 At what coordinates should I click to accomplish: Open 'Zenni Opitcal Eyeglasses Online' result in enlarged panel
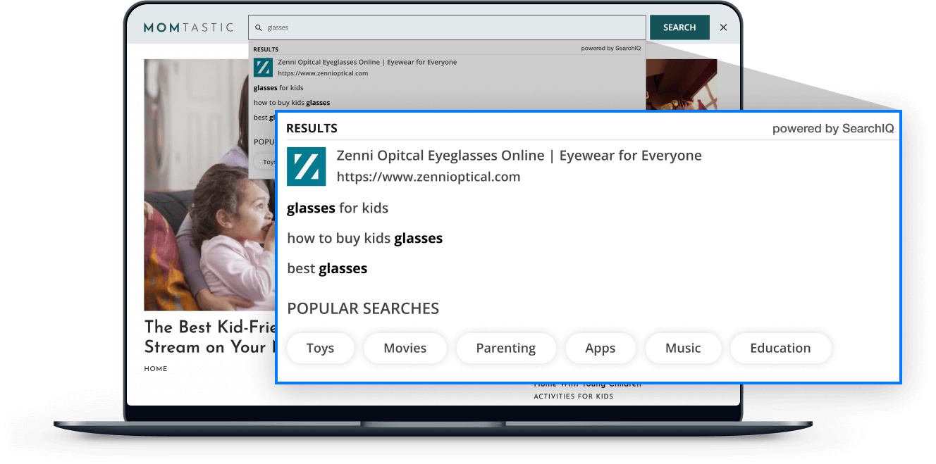519,156
